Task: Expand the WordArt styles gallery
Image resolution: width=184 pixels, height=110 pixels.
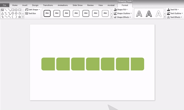Action: coord(165,17)
